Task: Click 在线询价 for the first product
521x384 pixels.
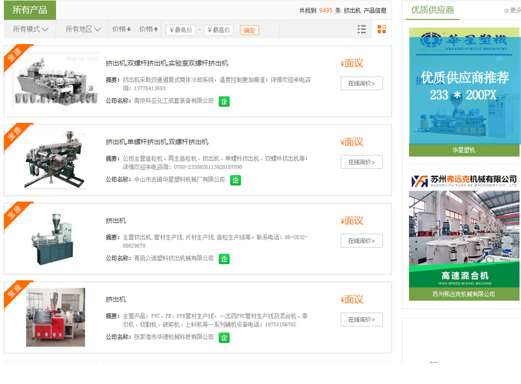Action: pyautogui.click(x=361, y=83)
